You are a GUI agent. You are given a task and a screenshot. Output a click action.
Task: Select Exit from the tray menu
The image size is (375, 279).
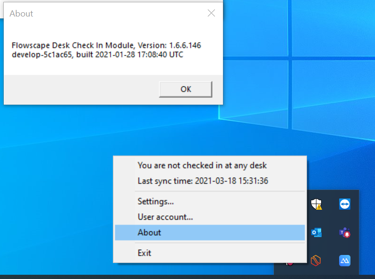(x=210, y=253)
